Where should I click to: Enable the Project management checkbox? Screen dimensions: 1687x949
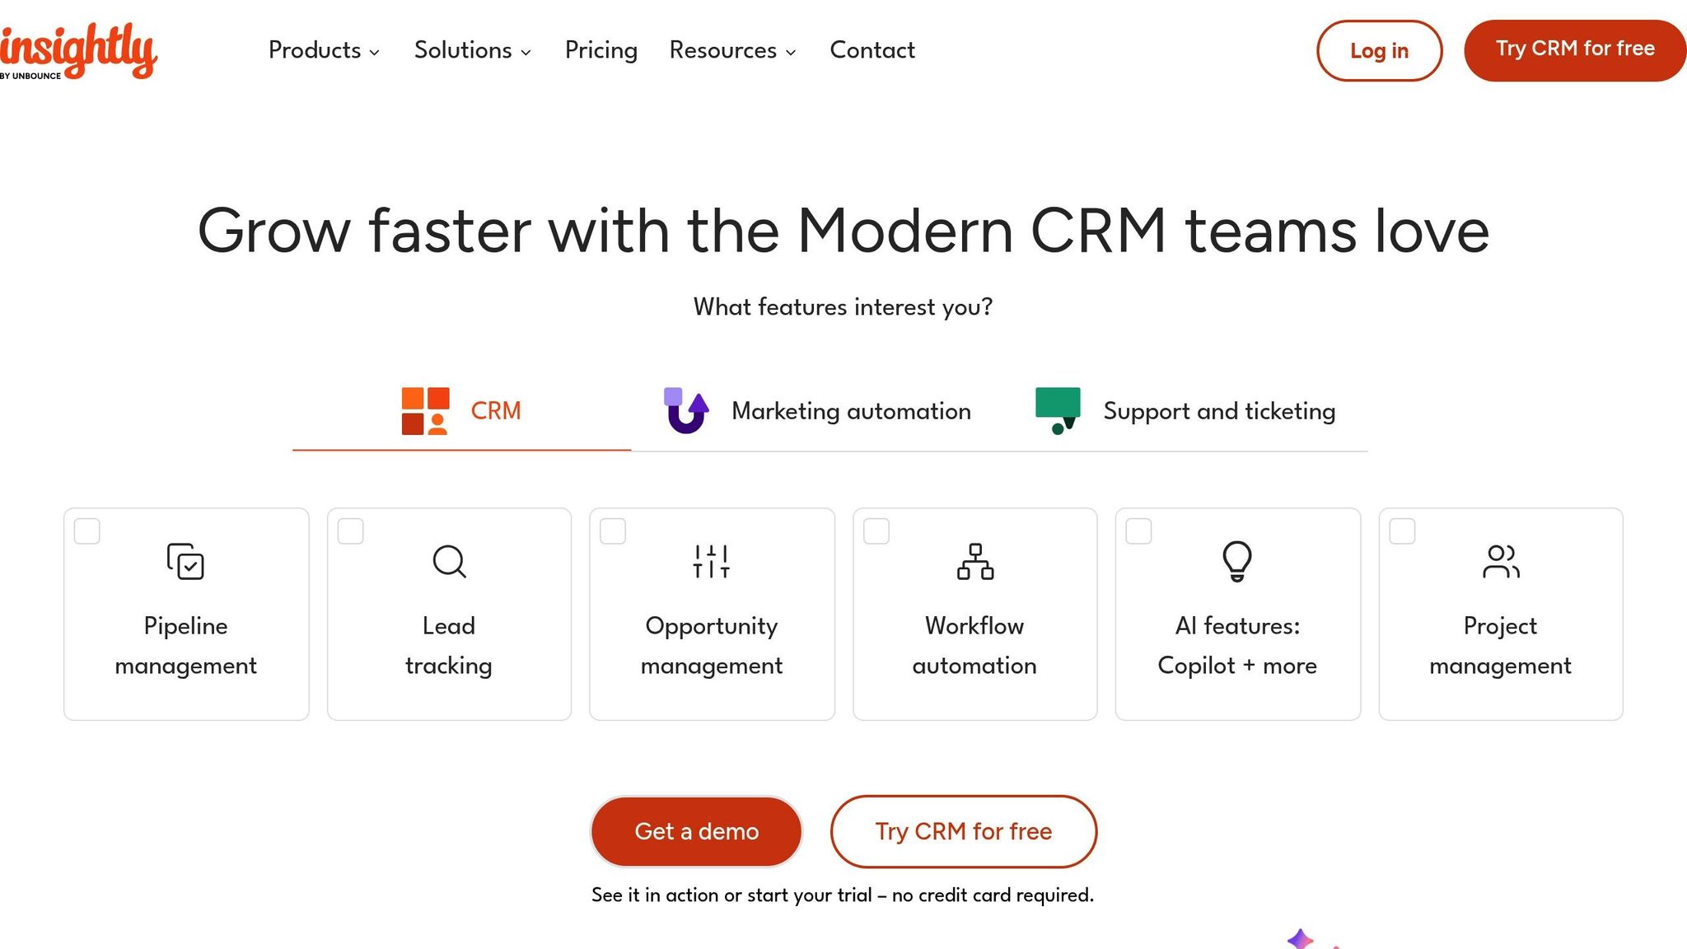pos(1403,531)
